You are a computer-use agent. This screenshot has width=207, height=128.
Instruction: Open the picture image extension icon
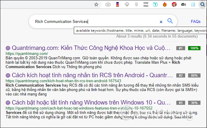[x=193, y=5]
